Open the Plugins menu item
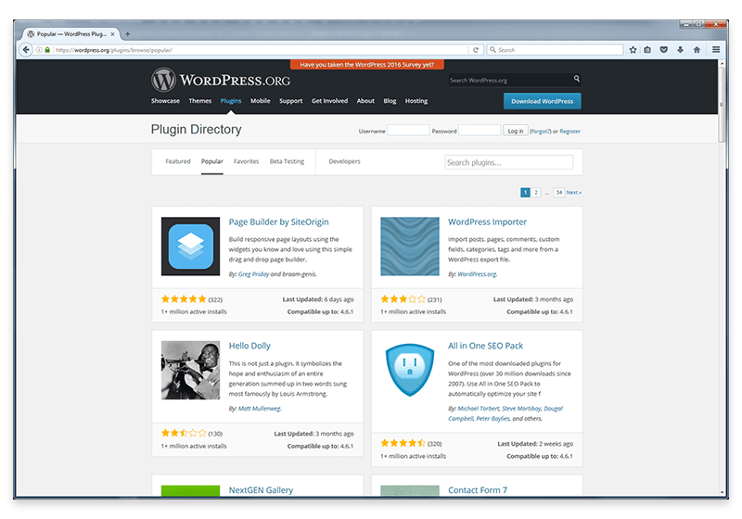This screenshot has width=742, height=519. [x=230, y=101]
